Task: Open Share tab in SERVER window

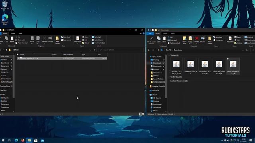Action: pyautogui.click(x=13, y=33)
